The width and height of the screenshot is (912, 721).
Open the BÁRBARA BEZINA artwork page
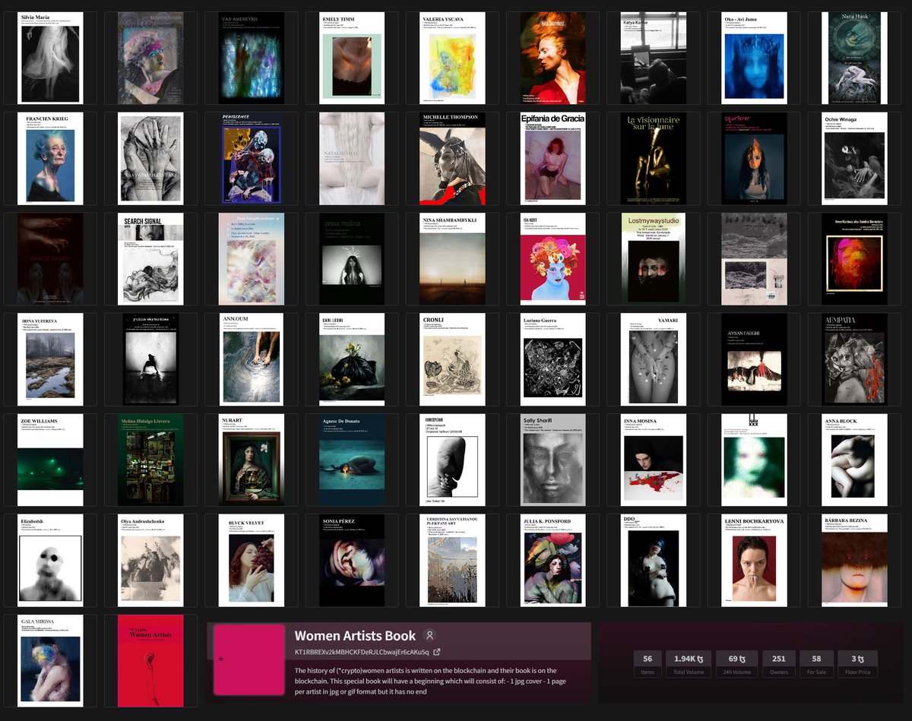coord(855,560)
